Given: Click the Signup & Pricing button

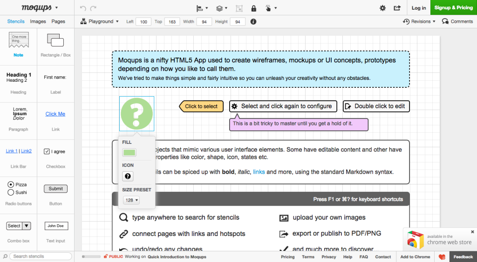Looking at the screenshot, I should tap(454, 7).
